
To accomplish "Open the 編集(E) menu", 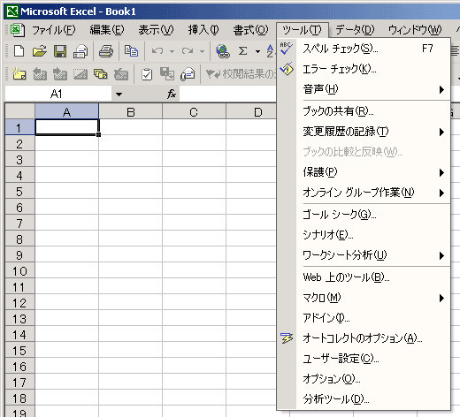I will (107, 30).
